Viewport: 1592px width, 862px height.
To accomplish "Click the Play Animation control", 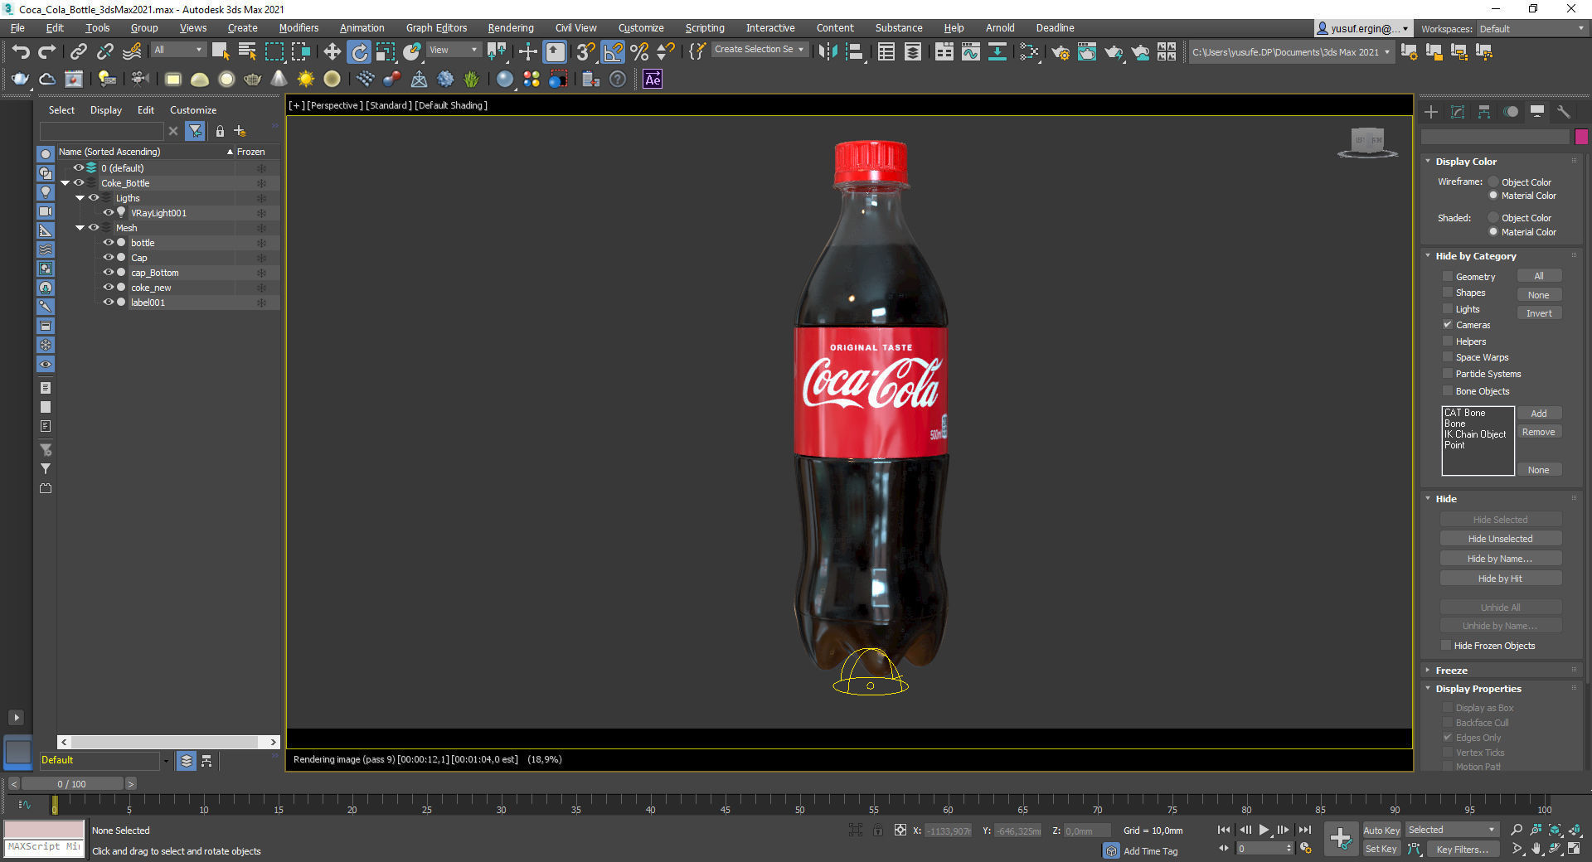I will tap(1264, 830).
